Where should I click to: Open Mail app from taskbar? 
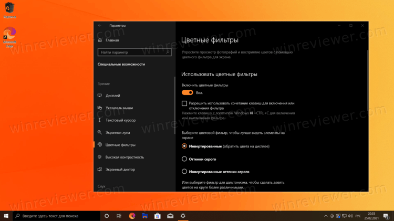pos(170,216)
